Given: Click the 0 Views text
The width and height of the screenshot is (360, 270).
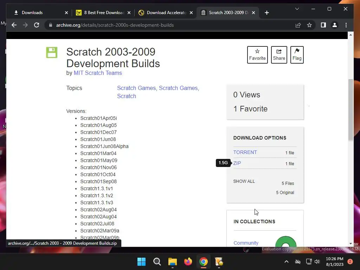Looking at the screenshot, I should (246, 95).
